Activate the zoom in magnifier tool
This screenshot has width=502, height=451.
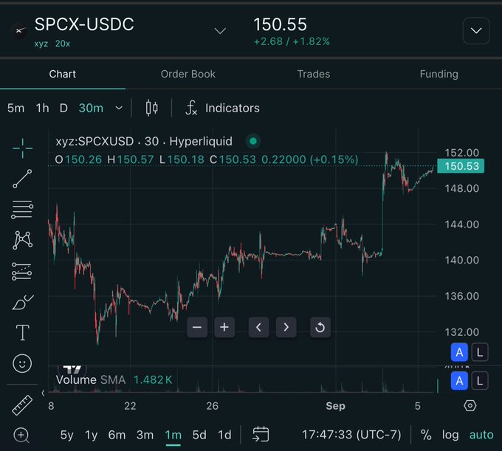(21, 435)
